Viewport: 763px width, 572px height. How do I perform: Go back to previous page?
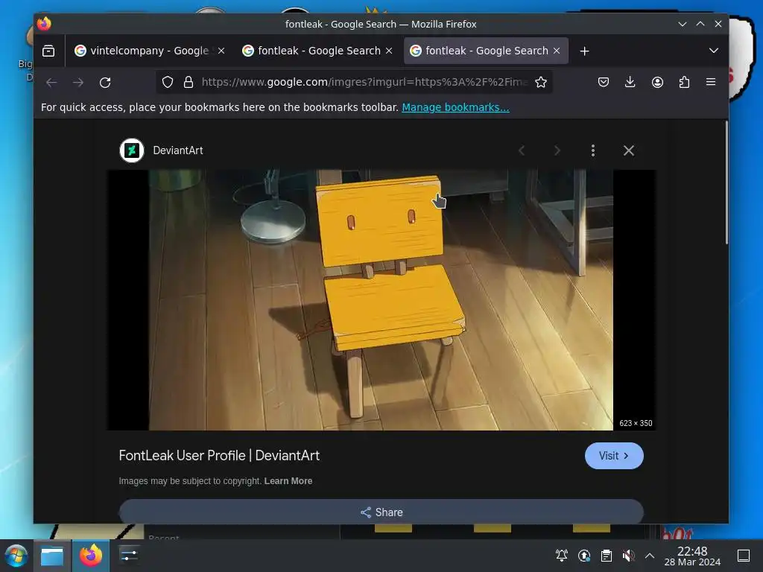coord(51,82)
